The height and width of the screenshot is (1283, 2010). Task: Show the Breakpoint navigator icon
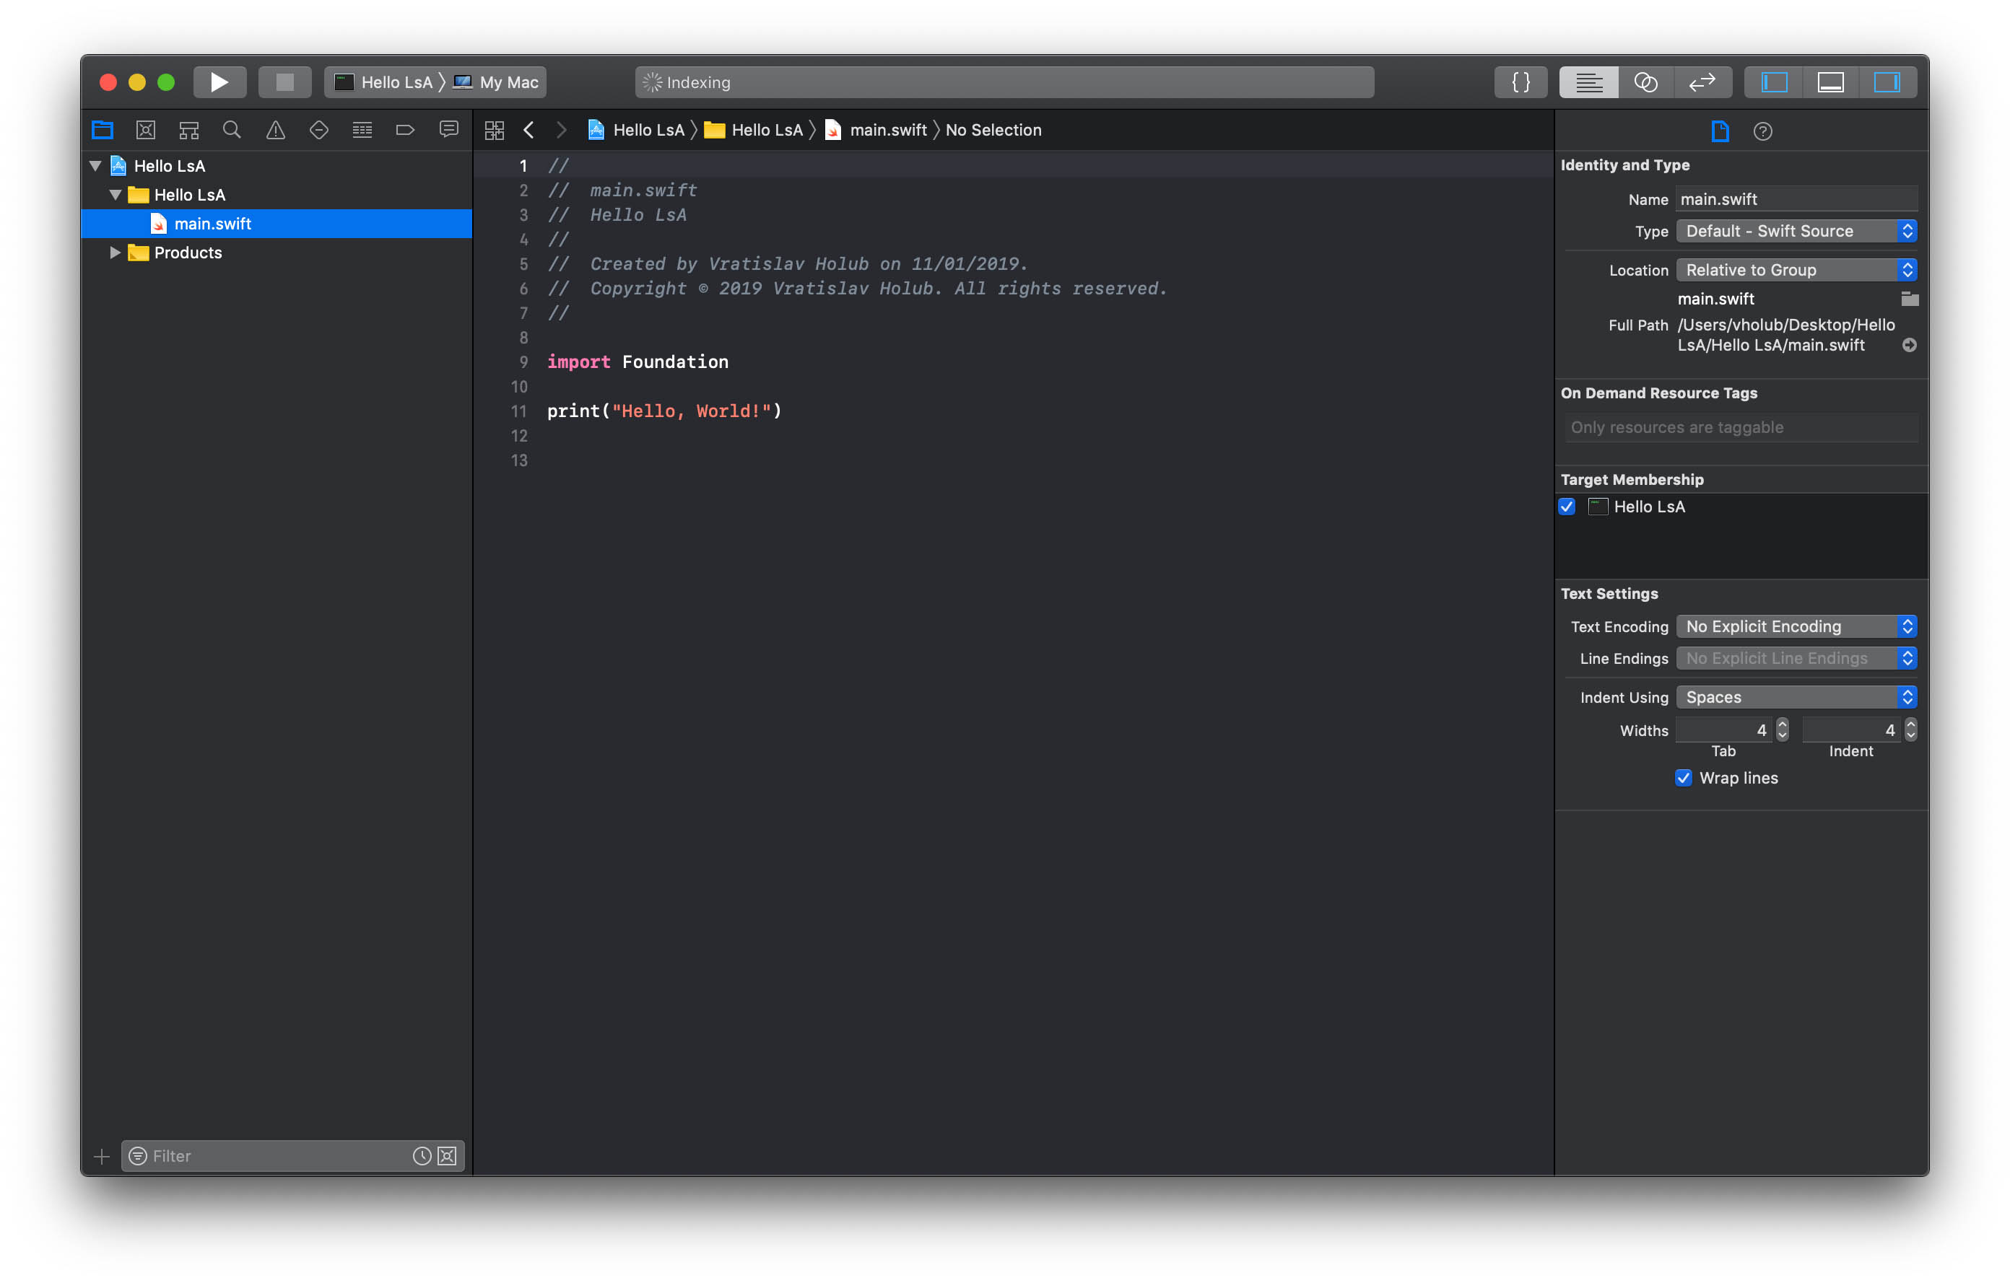[x=405, y=130]
